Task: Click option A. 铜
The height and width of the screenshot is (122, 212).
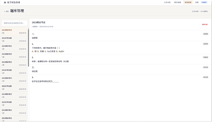Action: coord(34,51)
